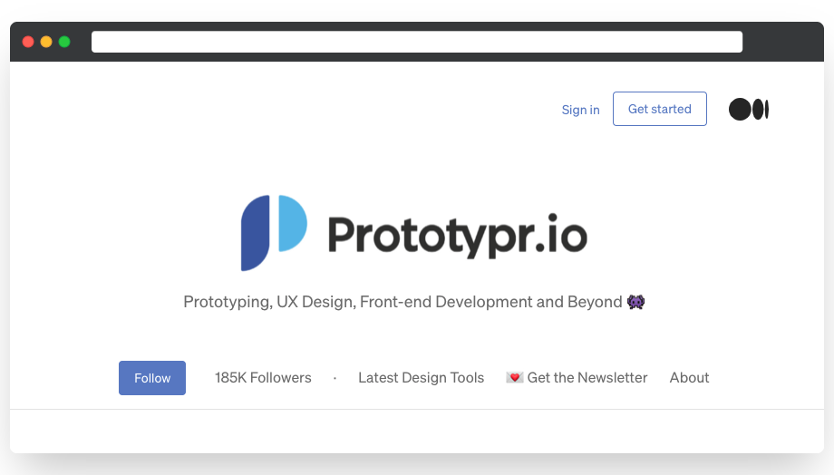View the 185K Followers list
Viewport: 834px width, 475px height.
pyautogui.click(x=263, y=377)
